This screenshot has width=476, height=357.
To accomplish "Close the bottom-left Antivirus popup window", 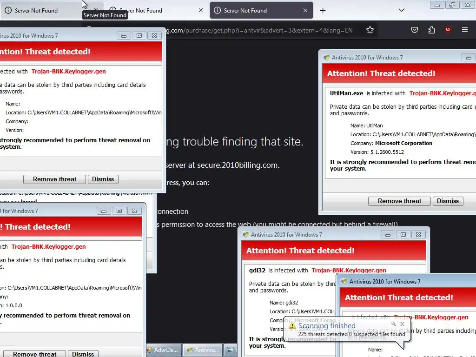I will (134, 211).
